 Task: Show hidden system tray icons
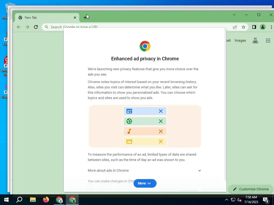point(226,200)
